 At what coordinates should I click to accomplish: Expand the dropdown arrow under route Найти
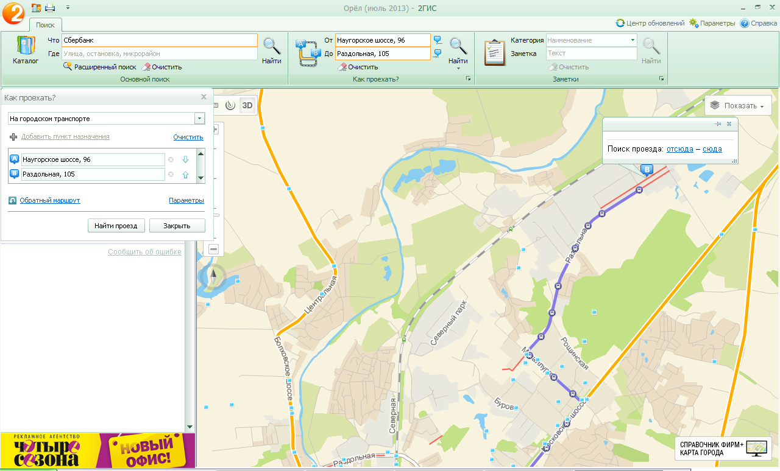click(x=458, y=68)
